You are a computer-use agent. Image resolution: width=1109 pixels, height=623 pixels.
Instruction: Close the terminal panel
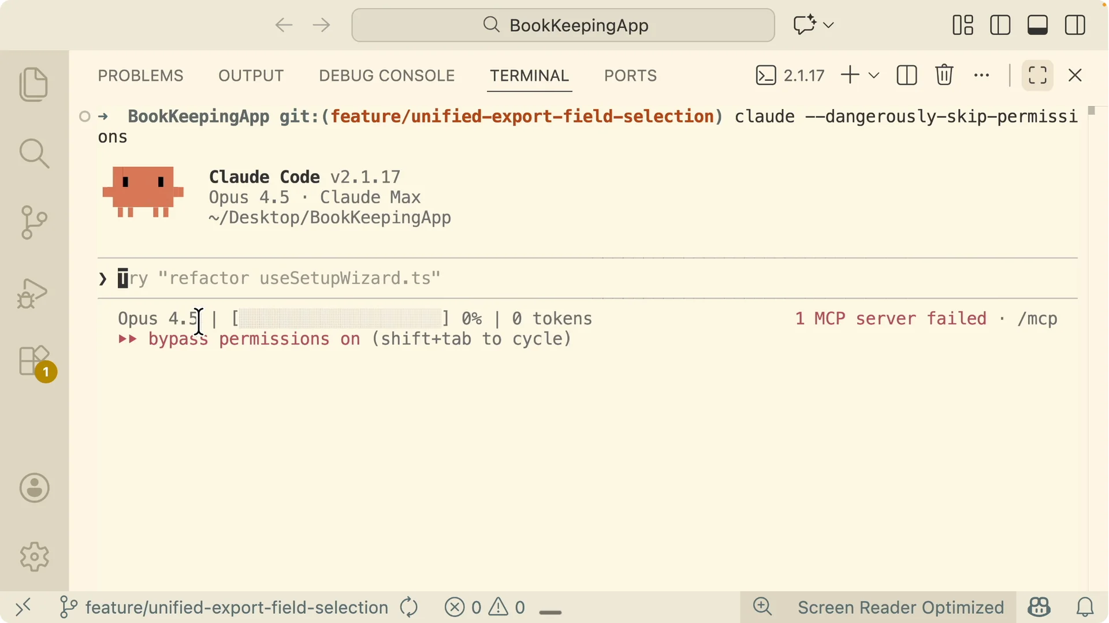1075,75
